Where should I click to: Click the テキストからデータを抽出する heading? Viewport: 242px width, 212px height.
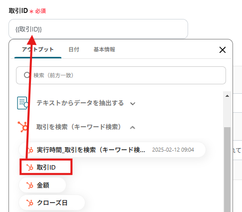pyautogui.click(x=80, y=103)
